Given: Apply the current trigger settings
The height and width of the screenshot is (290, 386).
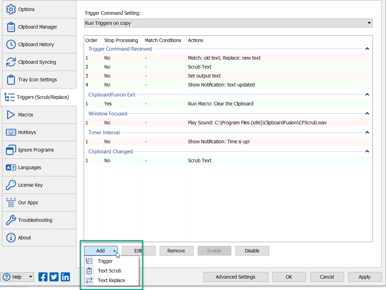Looking at the screenshot, I should tap(365, 277).
